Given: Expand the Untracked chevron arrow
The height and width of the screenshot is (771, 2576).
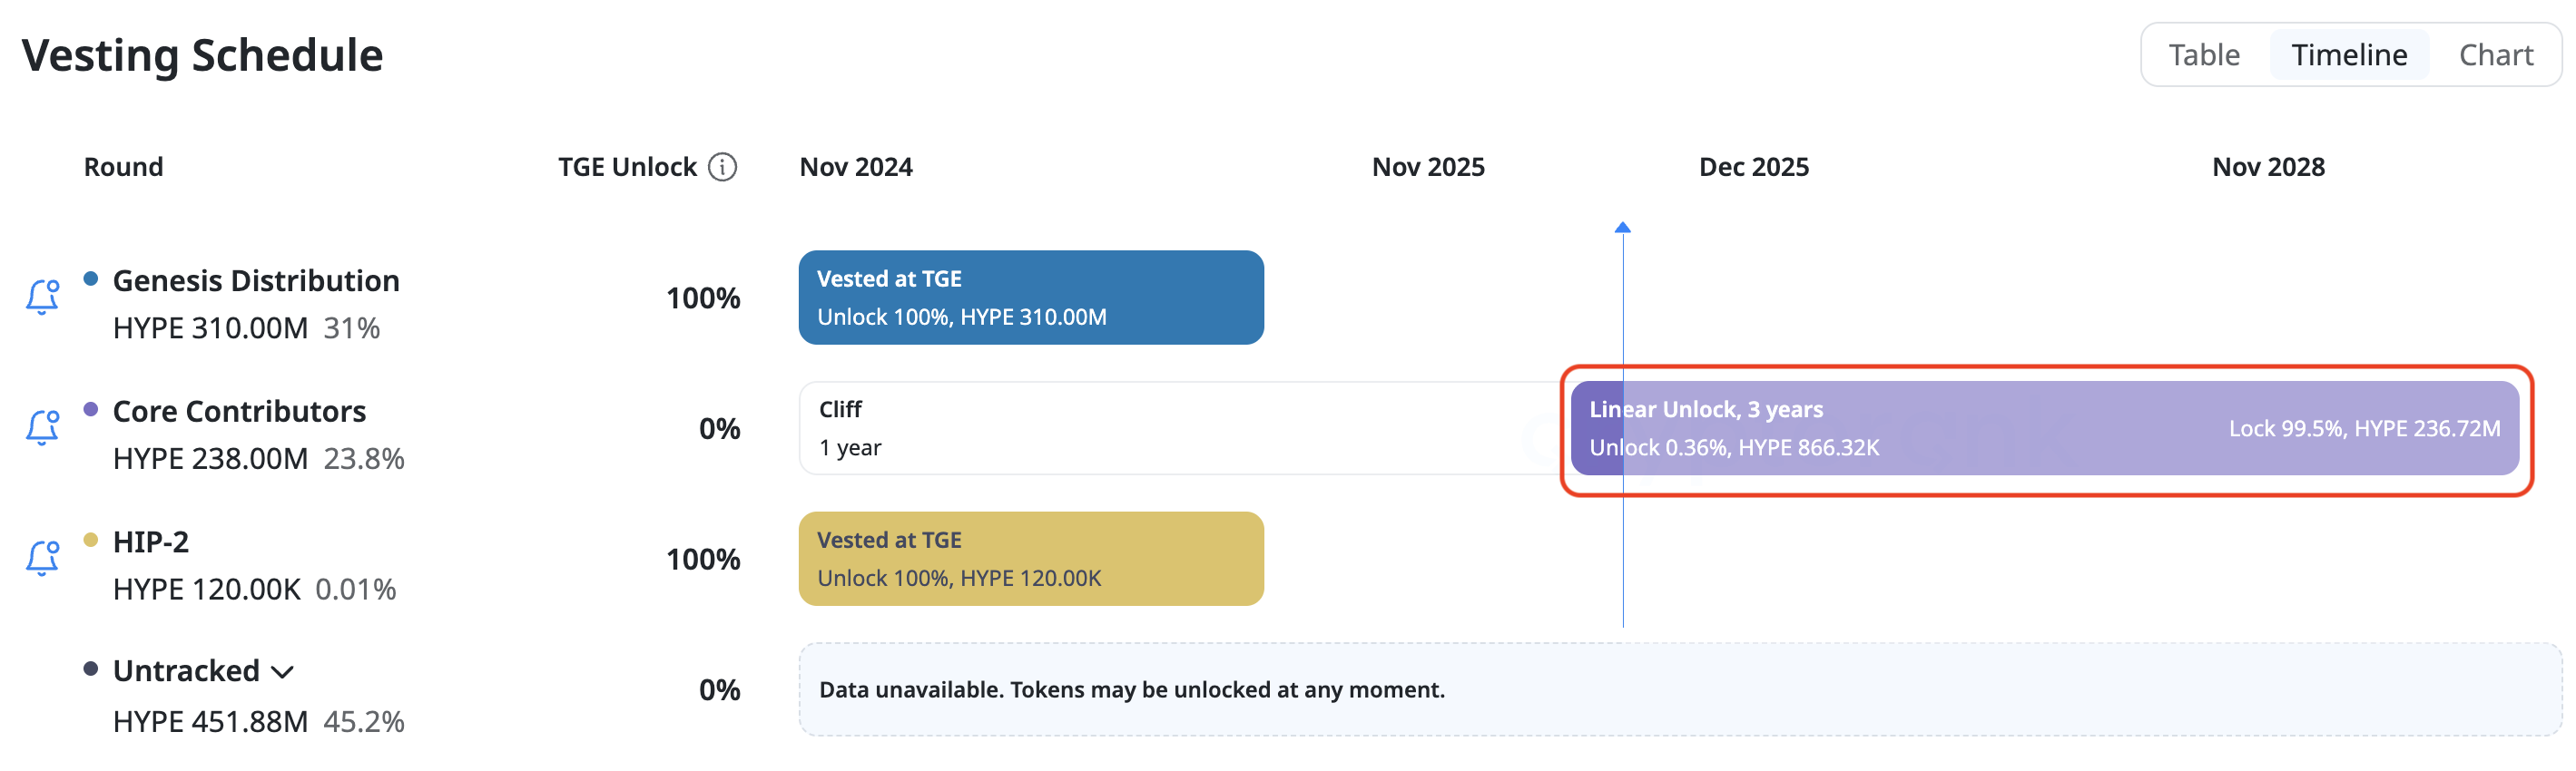Looking at the screenshot, I should pyautogui.click(x=283, y=672).
